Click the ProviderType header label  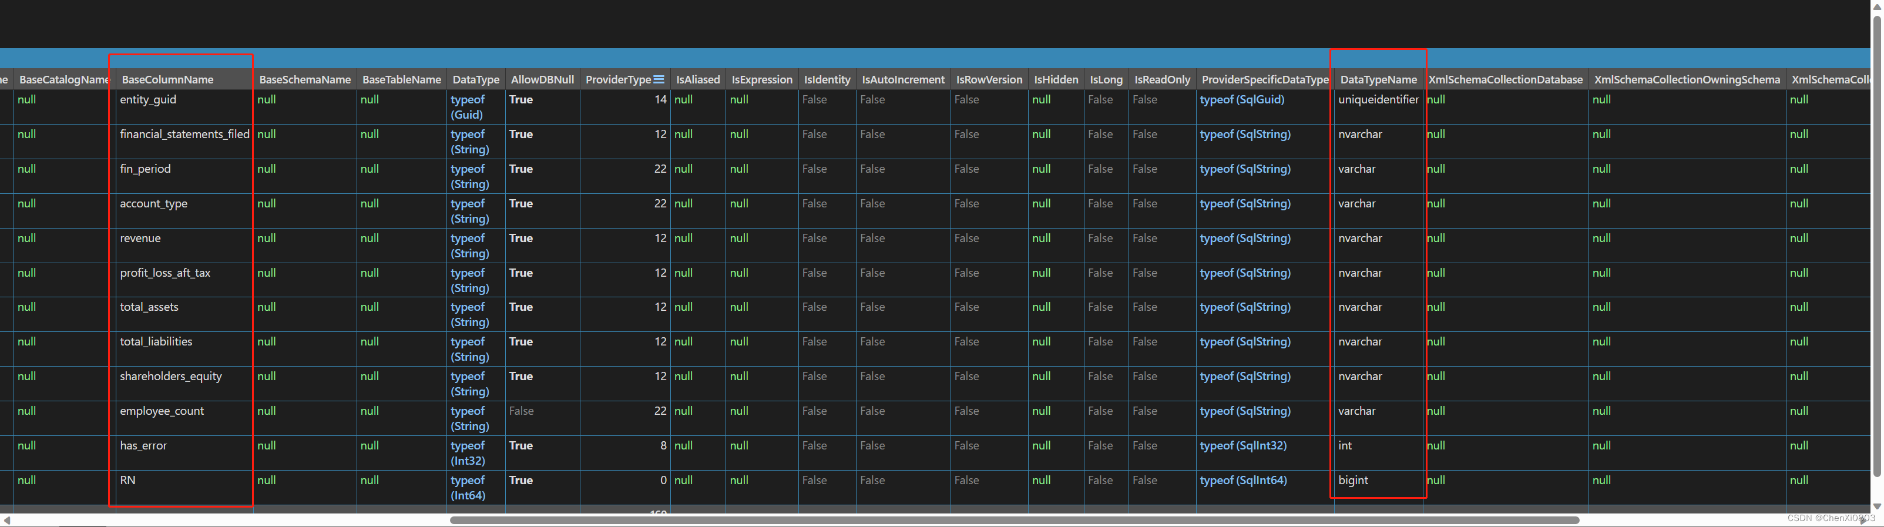tap(618, 80)
